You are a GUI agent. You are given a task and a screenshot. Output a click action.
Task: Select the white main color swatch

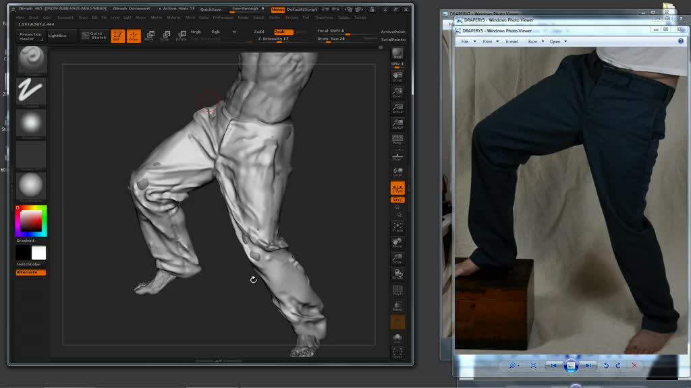point(38,253)
